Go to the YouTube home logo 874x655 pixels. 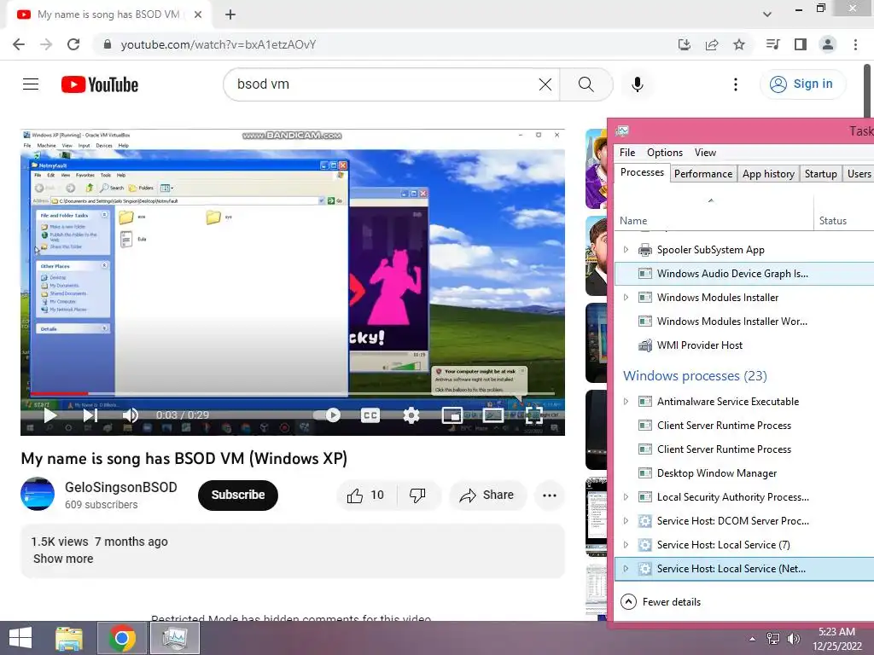click(x=100, y=84)
